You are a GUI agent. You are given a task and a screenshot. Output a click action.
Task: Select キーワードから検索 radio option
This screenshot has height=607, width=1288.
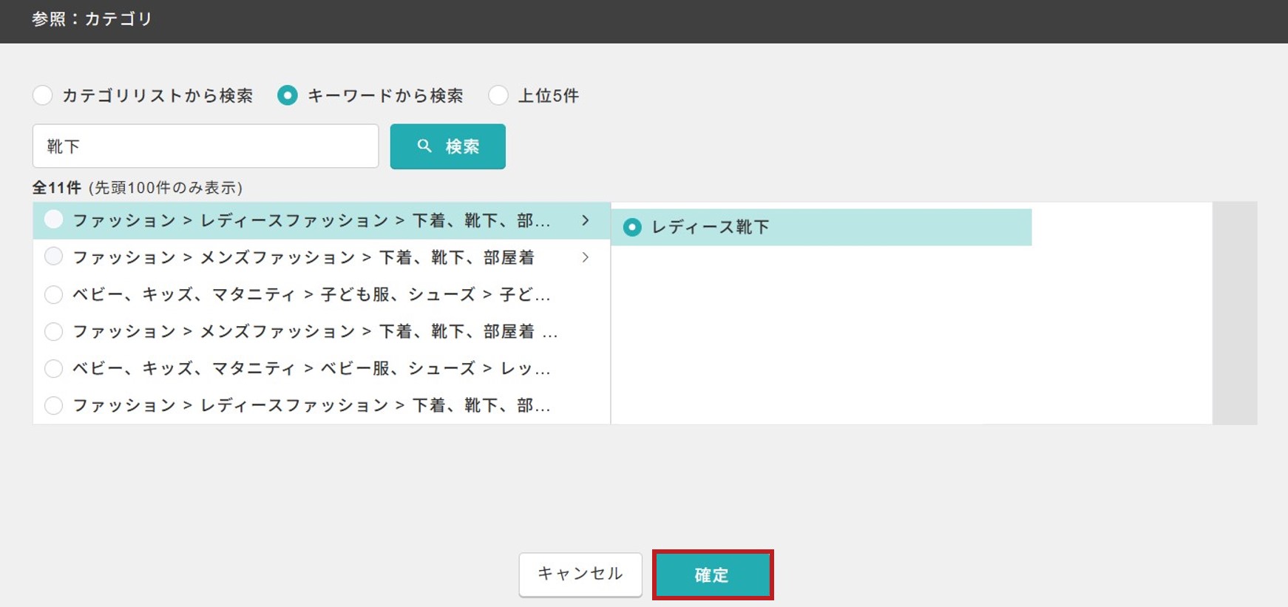[x=288, y=95]
